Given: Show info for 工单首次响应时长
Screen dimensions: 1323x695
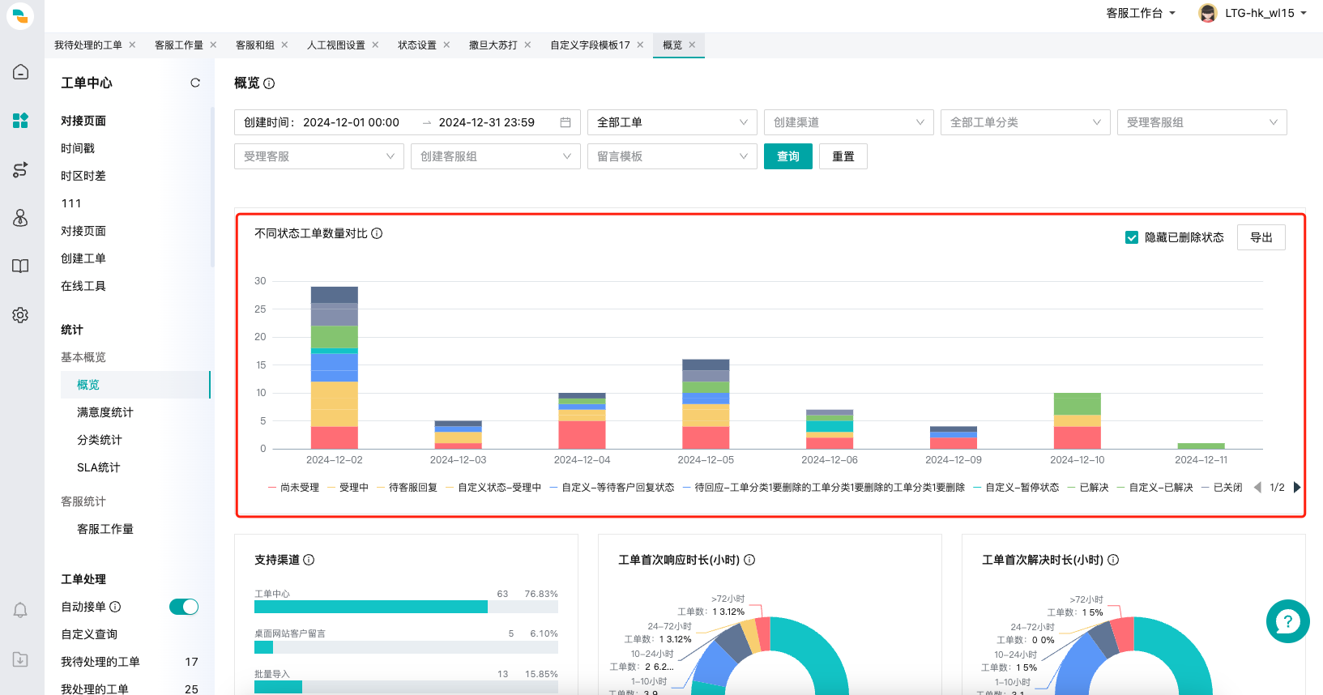Looking at the screenshot, I should [749, 560].
